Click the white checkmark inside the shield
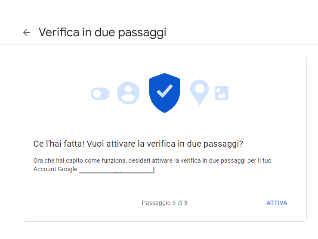The width and height of the screenshot is (318, 239). point(164,91)
